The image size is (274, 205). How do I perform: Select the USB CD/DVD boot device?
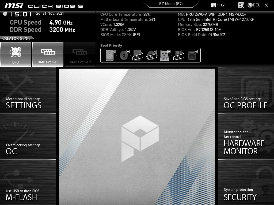pyautogui.click(x=151, y=55)
